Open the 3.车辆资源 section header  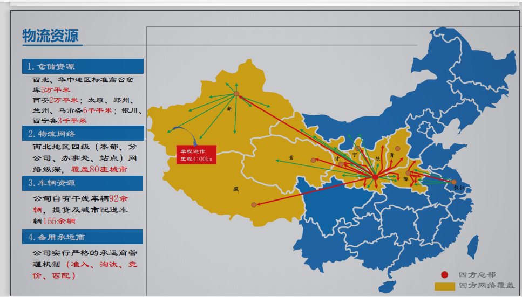click(83, 183)
